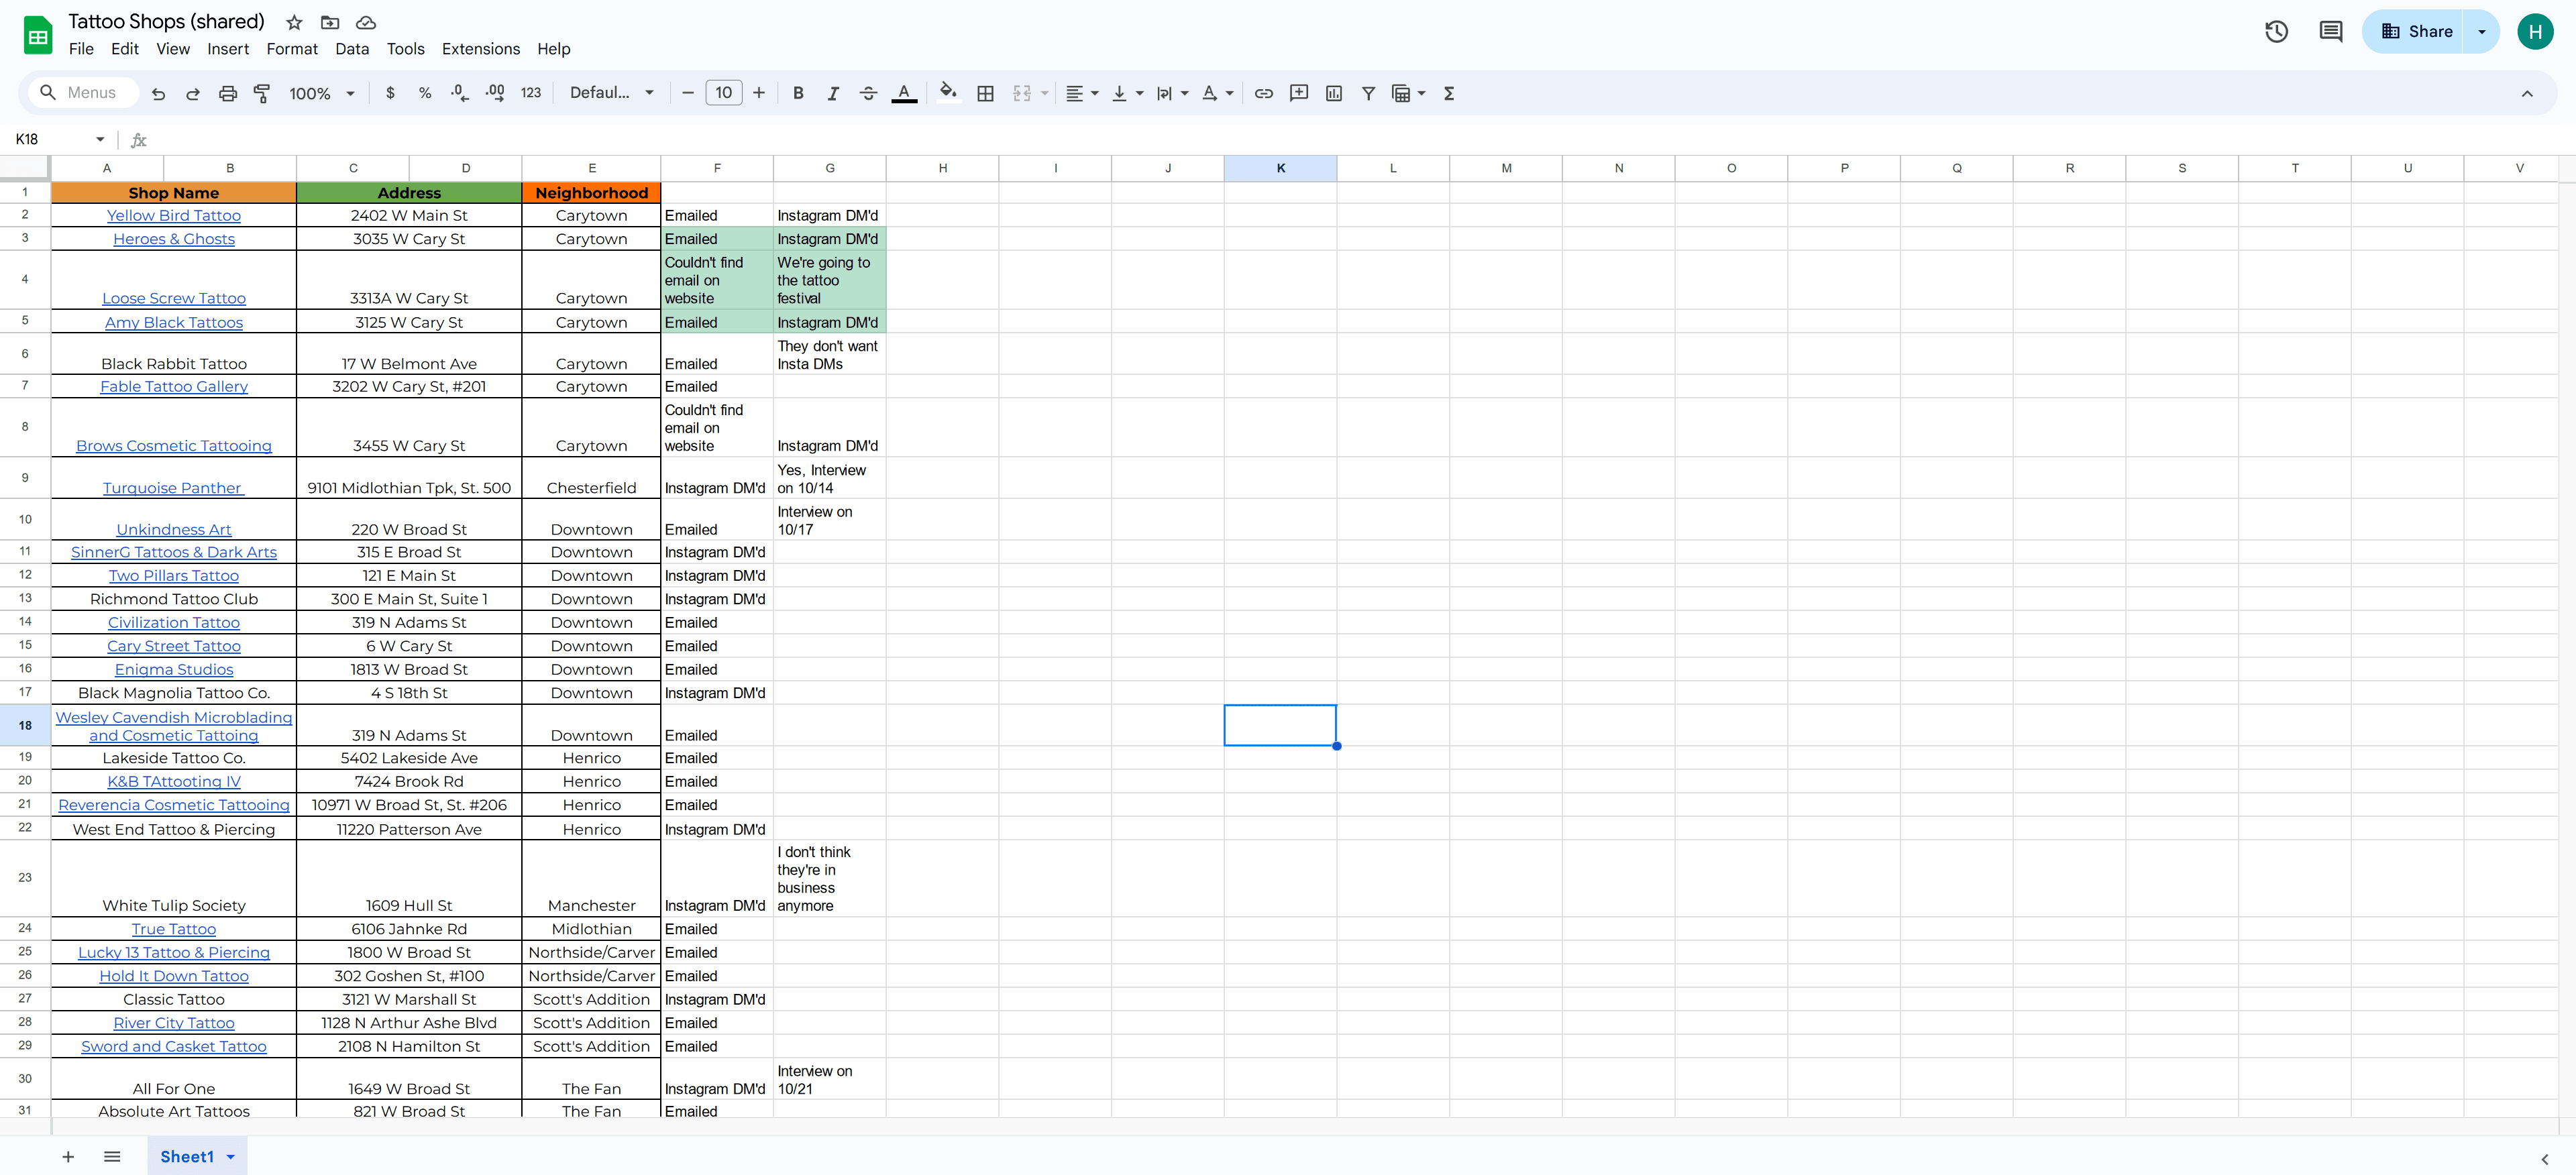
Task: Click the insert chart icon
Action: [1333, 93]
